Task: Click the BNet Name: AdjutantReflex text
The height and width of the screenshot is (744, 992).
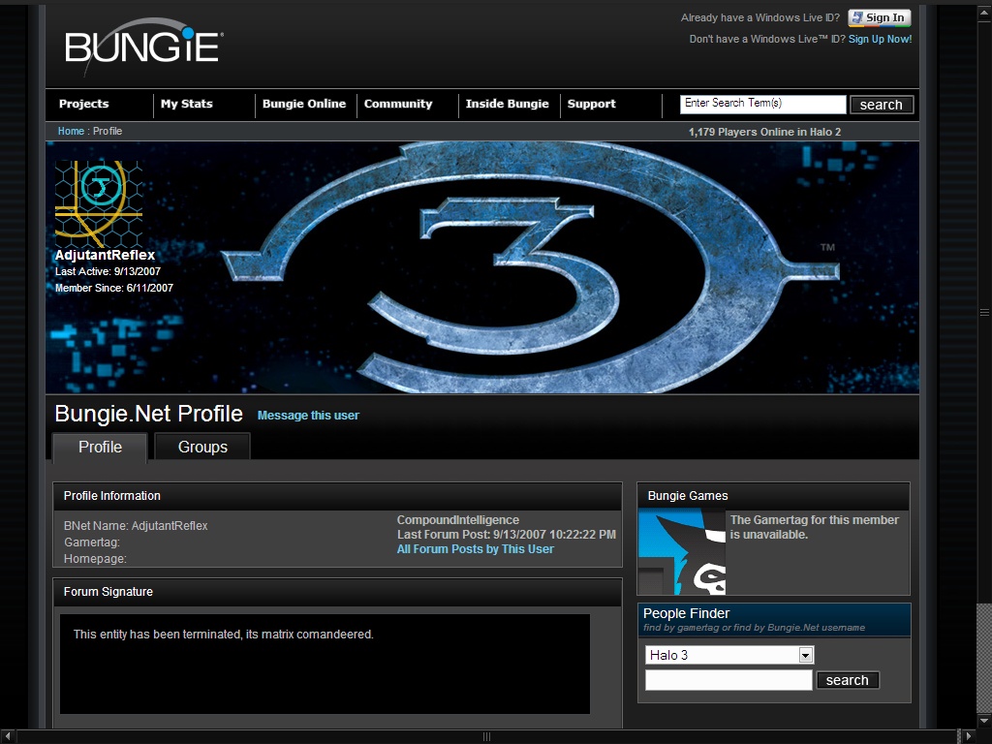Action: (x=136, y=526)
